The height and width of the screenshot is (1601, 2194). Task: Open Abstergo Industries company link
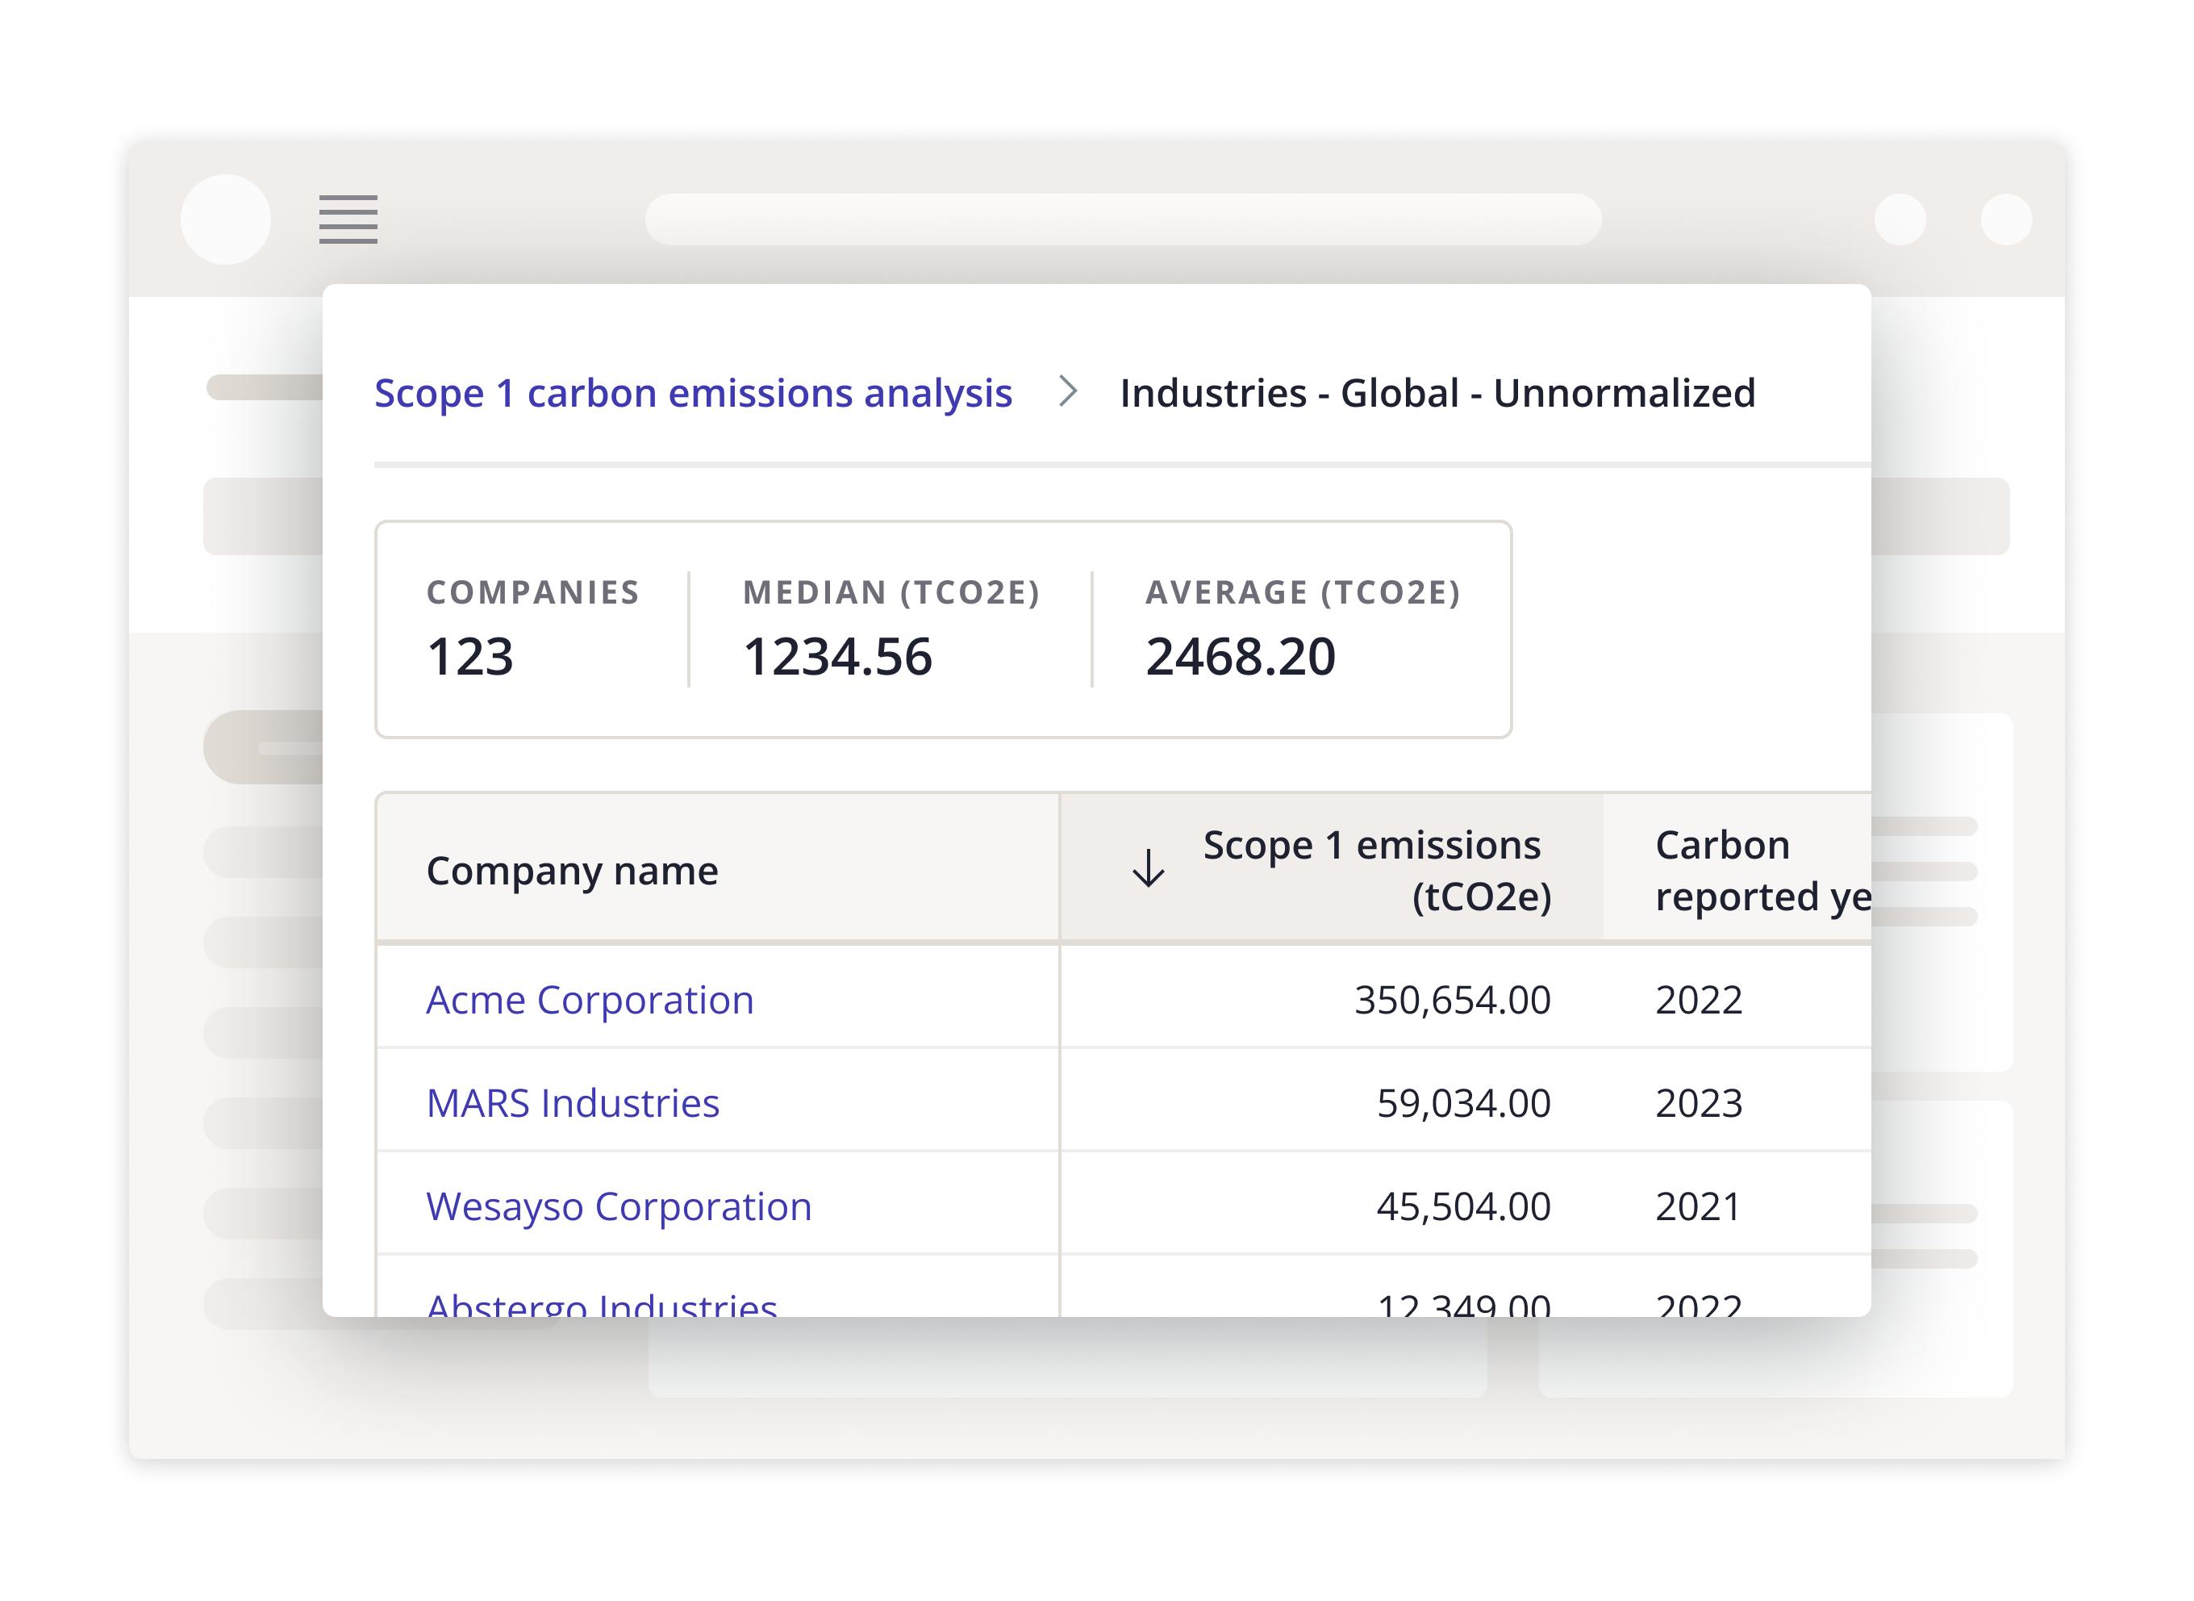coord(602,1305)
